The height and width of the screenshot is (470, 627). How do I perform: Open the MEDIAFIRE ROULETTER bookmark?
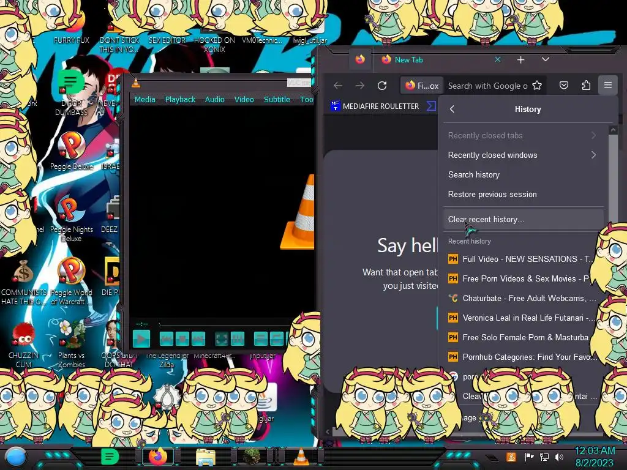click(375, 106)
